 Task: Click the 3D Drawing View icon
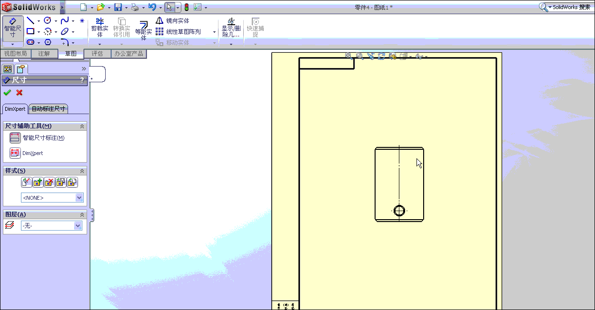(393, 56)
